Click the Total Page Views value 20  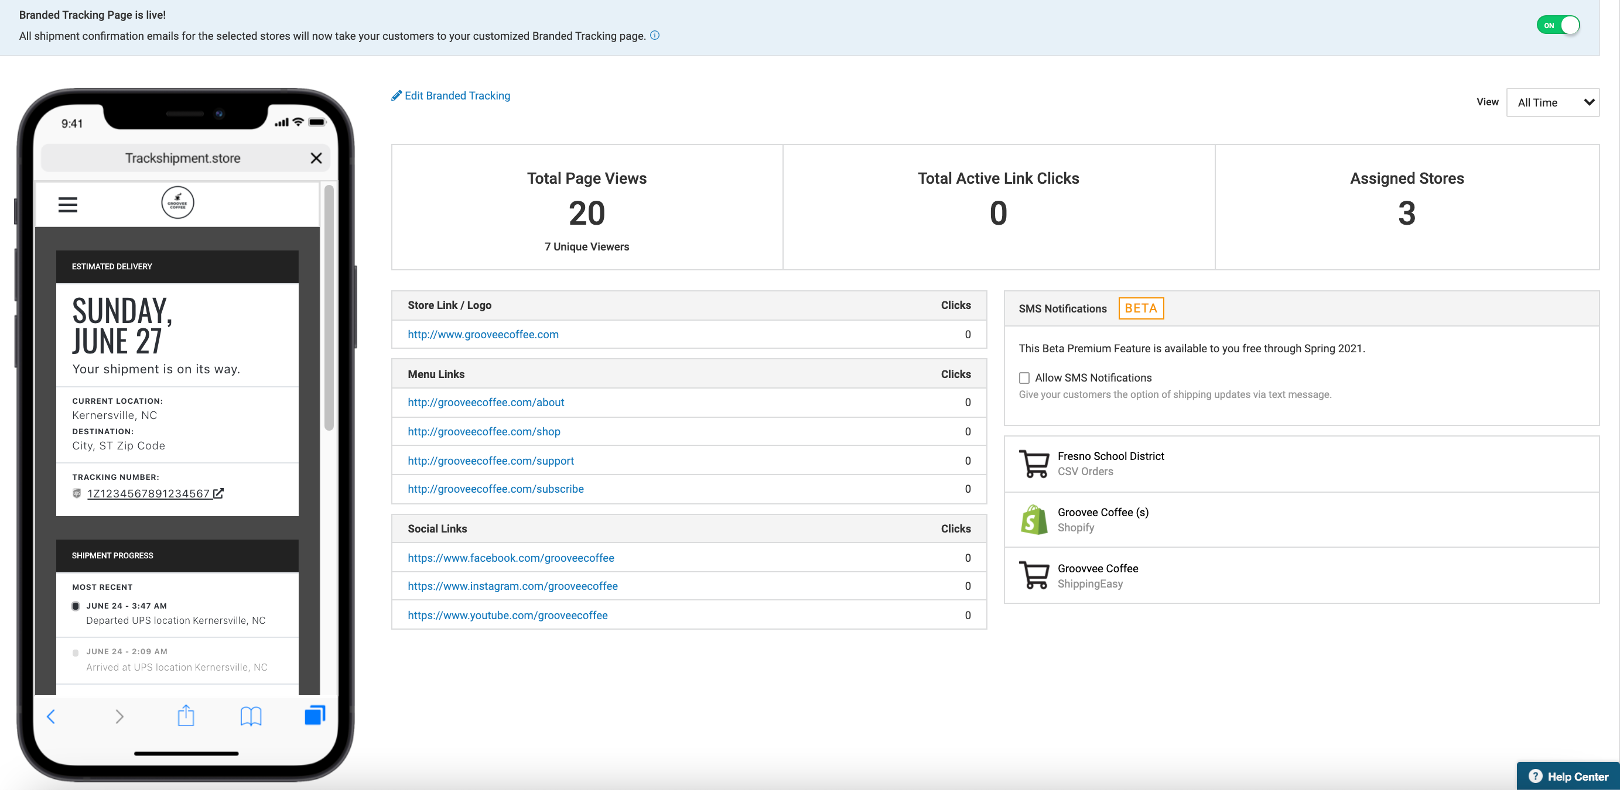[587, 213]
